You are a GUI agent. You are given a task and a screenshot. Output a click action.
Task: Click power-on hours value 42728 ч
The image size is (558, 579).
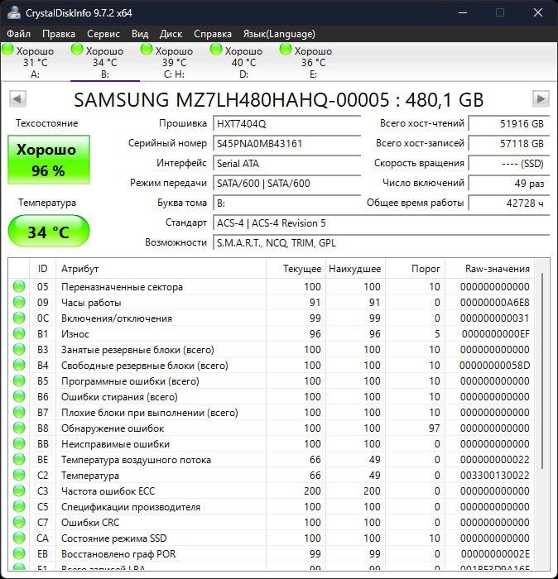coord(509,203)
